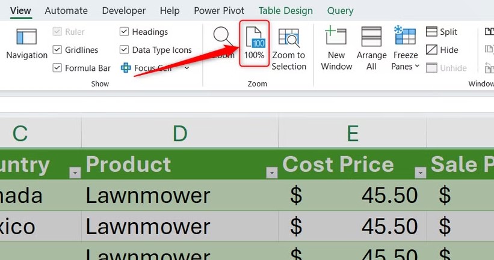Select 45.50 cost in Canada row

click(353, 195)
